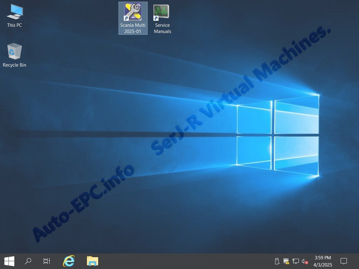The height and width of the screenshot is (269, 359).
Task: Select the Scania Multi 2025-01 desktop shortcut
Action: click(133, 18)
